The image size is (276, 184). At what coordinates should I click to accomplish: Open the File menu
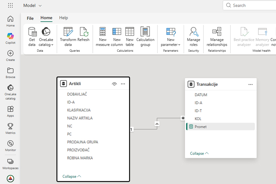(x=30, y=18)
